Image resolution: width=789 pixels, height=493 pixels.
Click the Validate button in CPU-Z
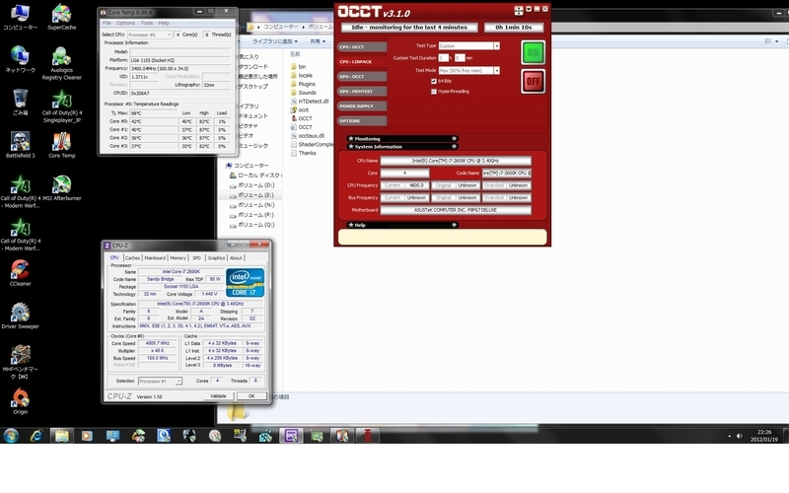click(x=218, y=396)
